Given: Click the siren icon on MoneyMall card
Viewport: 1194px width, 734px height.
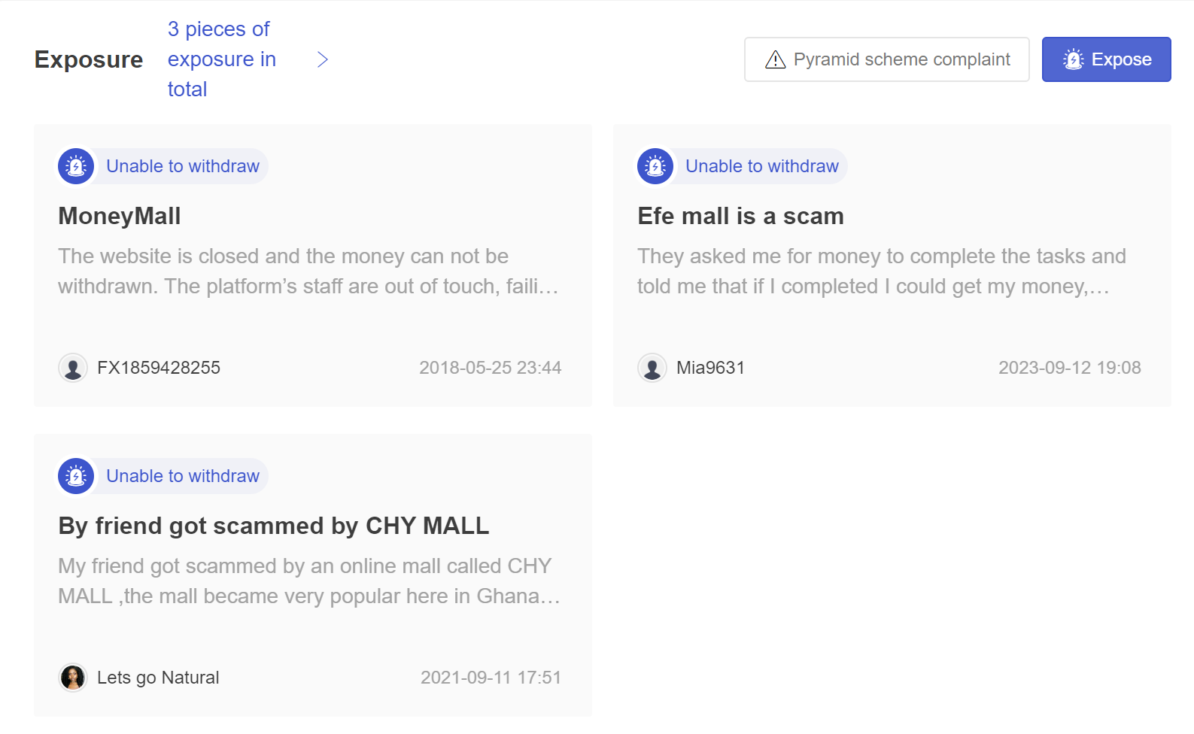Looking at the screenshot, I should (76, 166).
